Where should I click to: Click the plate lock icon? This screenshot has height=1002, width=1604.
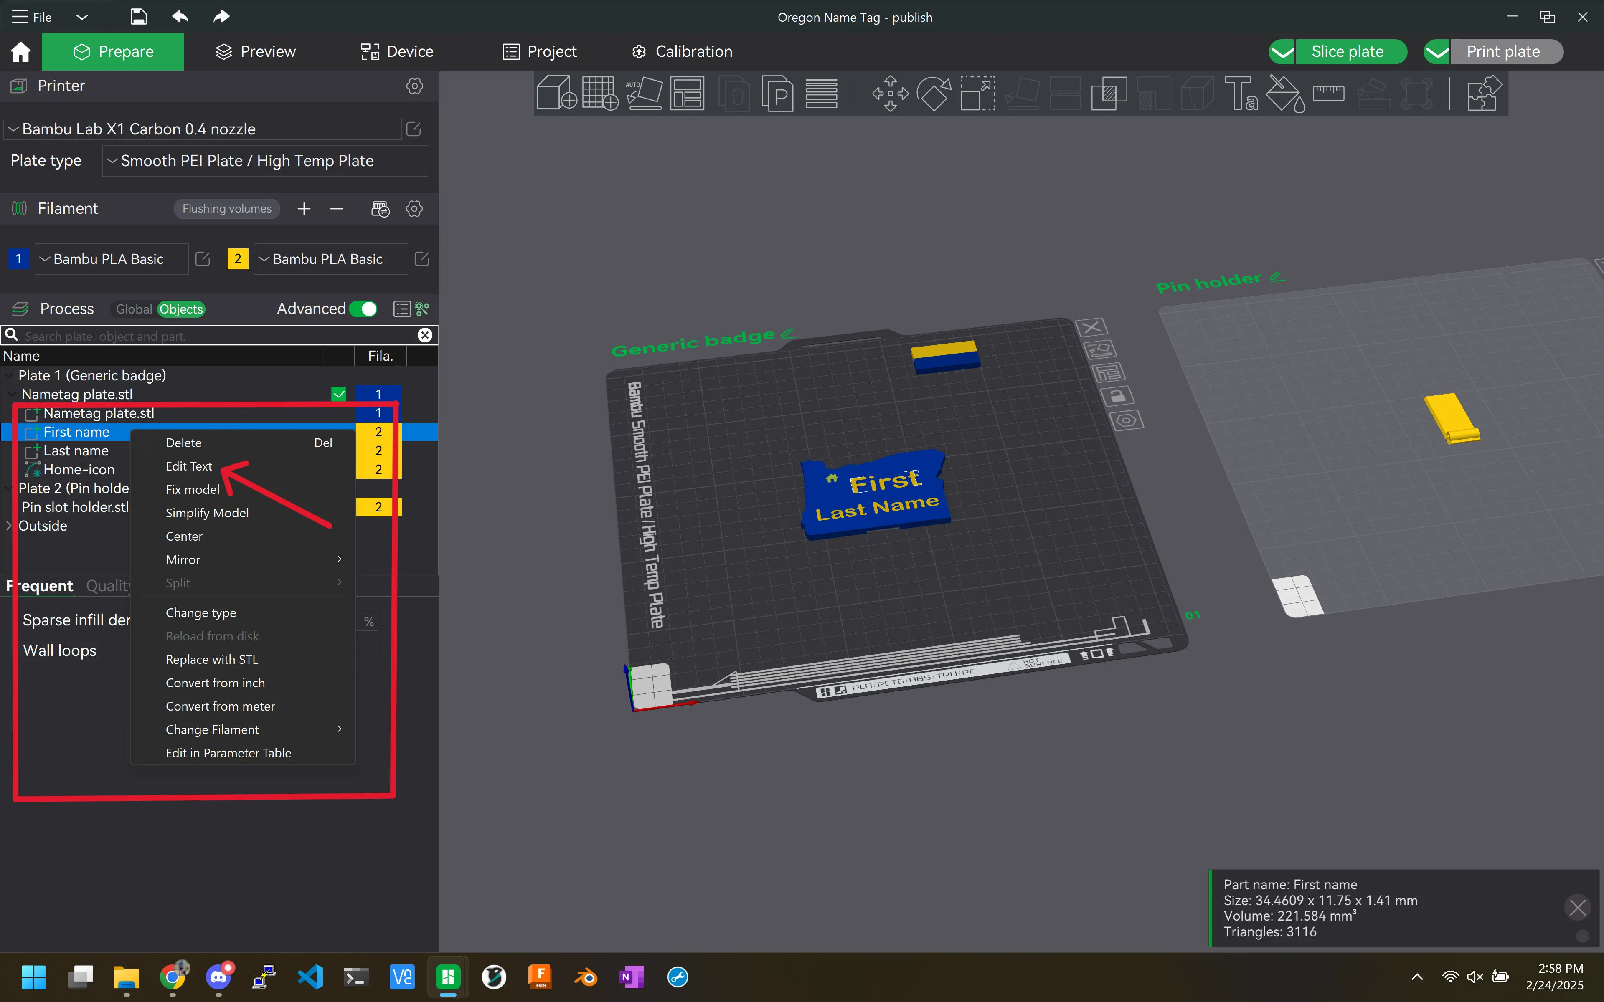(x=1117, y=396)
